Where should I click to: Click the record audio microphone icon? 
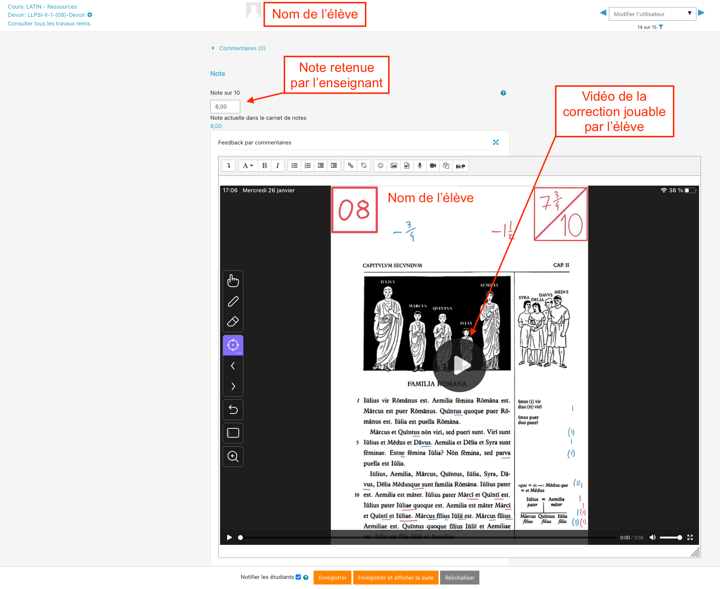(420, 166)
